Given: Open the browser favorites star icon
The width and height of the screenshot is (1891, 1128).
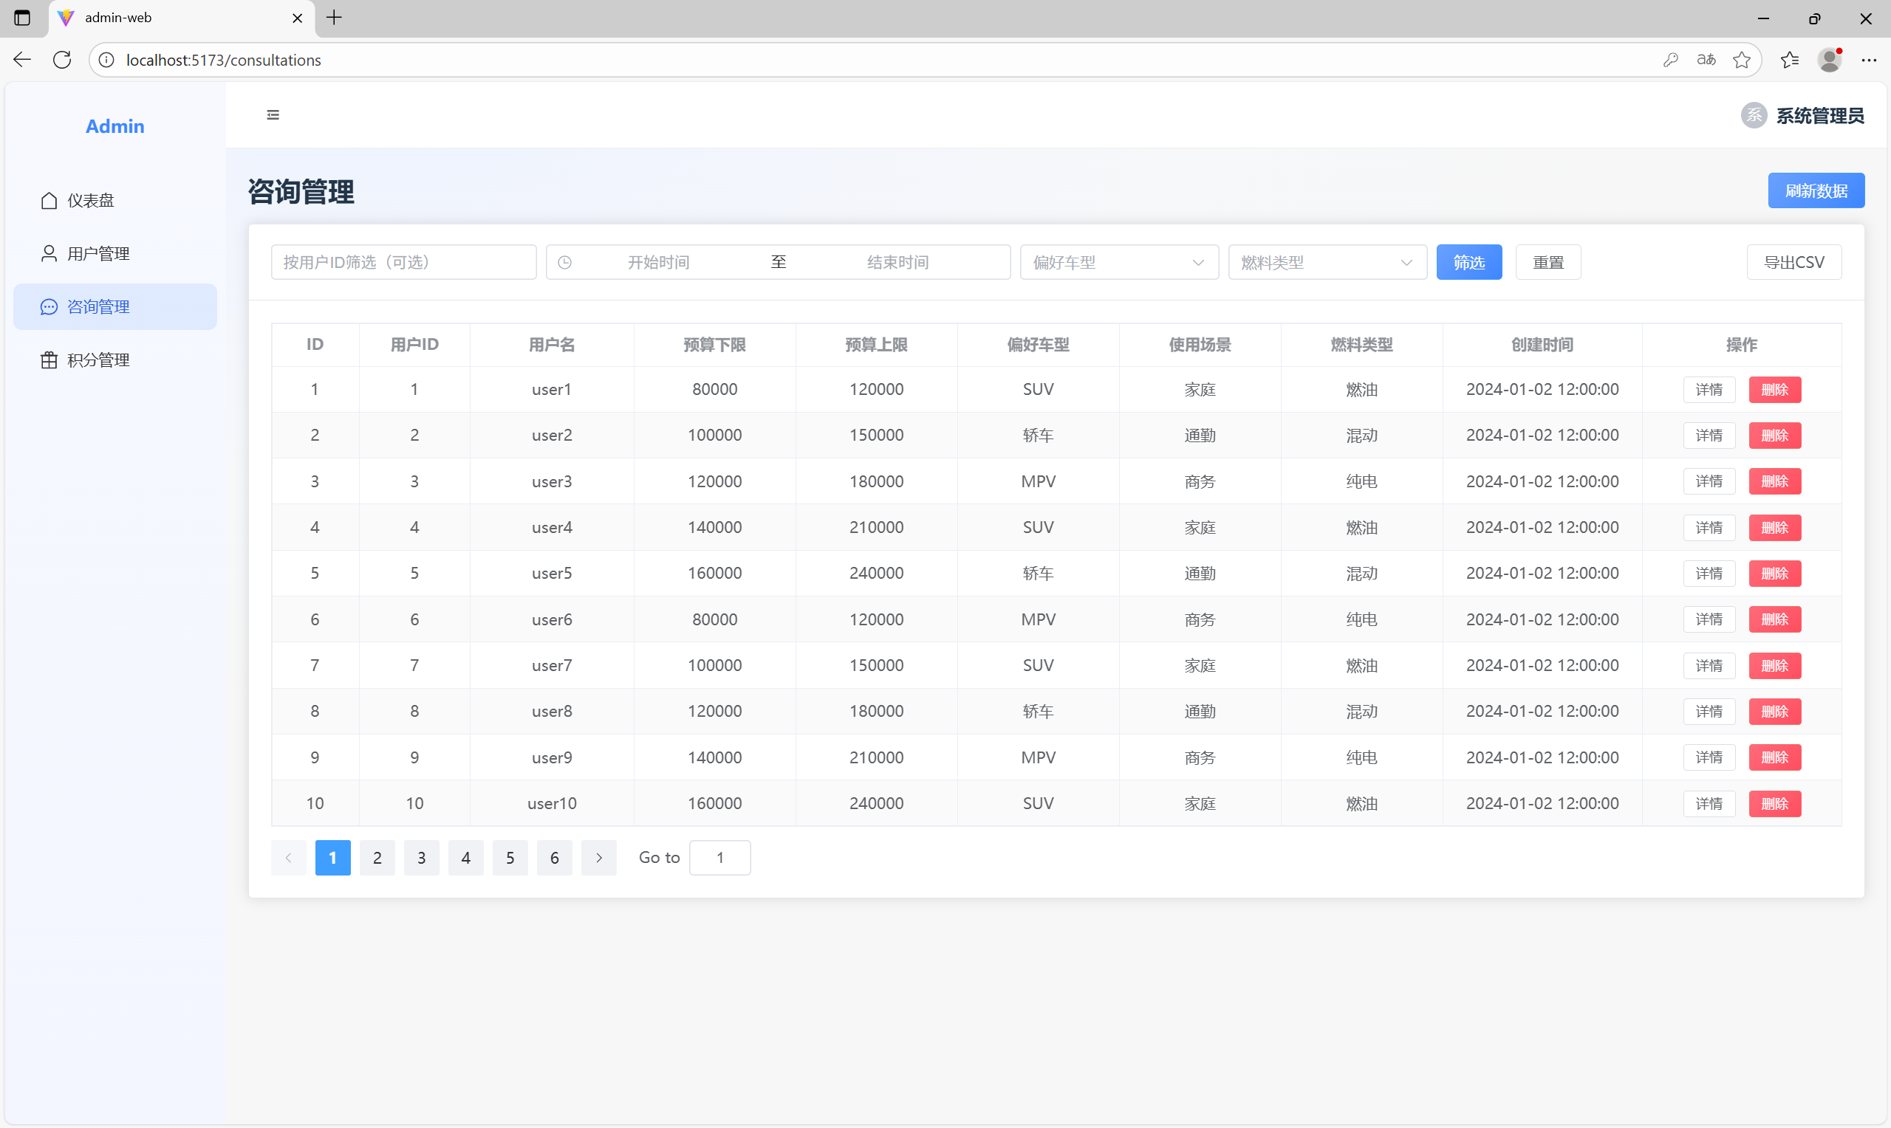Looking at the screenshot, I should click(x=1741, y=60).
